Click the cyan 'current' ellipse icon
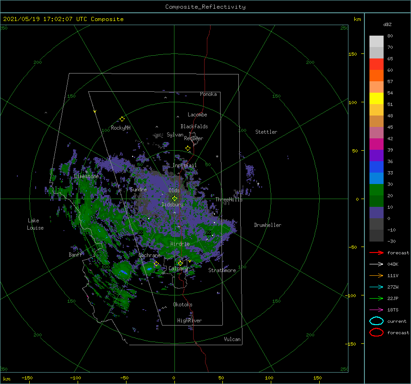The height and width of the screenshot is (384, 411). pos(376,321)
